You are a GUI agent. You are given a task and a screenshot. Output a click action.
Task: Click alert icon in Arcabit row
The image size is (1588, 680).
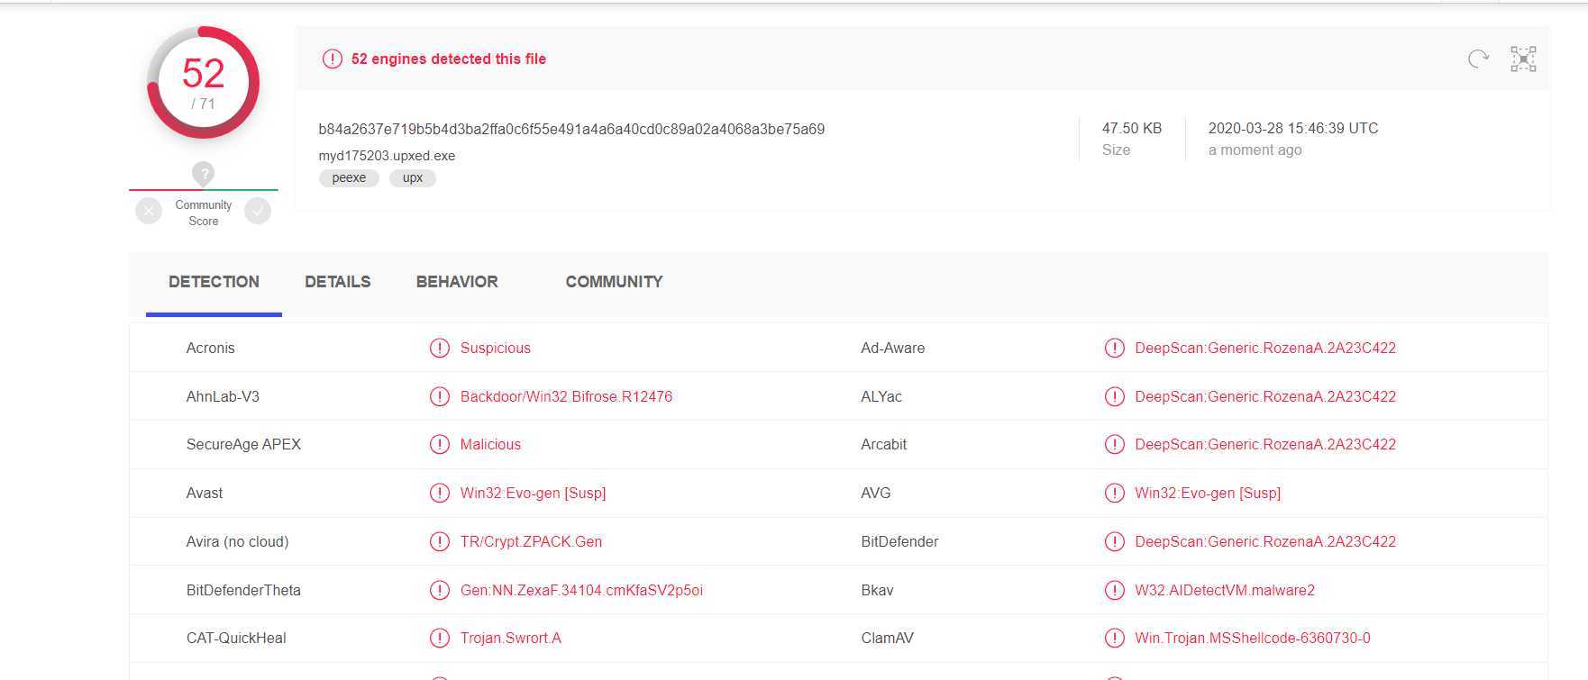click(1115, 444)
